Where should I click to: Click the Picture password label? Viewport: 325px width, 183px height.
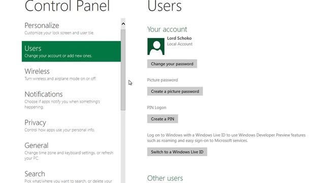(x=162, y=80)
